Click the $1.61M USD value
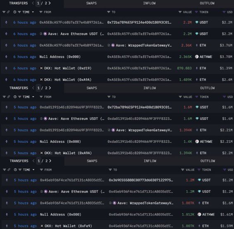234x229 pixels. [227, 215]
